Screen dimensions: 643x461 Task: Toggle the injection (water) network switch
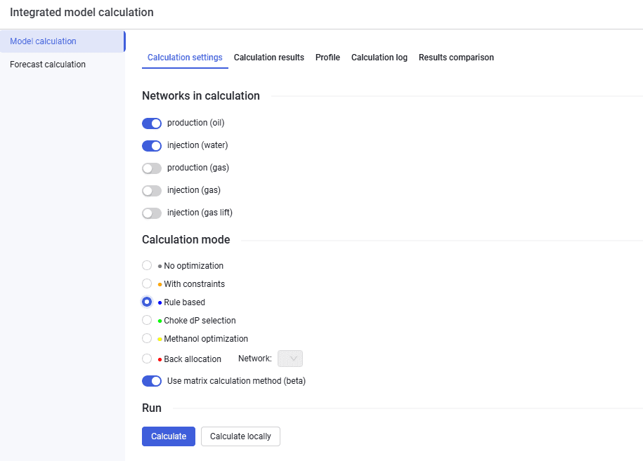(x=152, y=146)
